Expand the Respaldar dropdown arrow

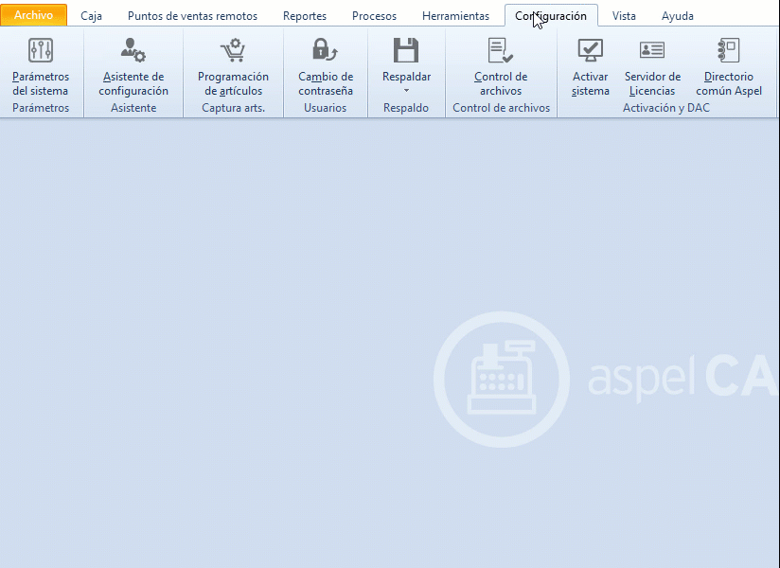(406, 91)
